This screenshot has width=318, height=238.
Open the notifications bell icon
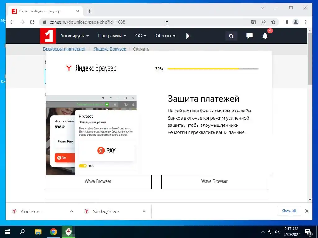point(265,36)
